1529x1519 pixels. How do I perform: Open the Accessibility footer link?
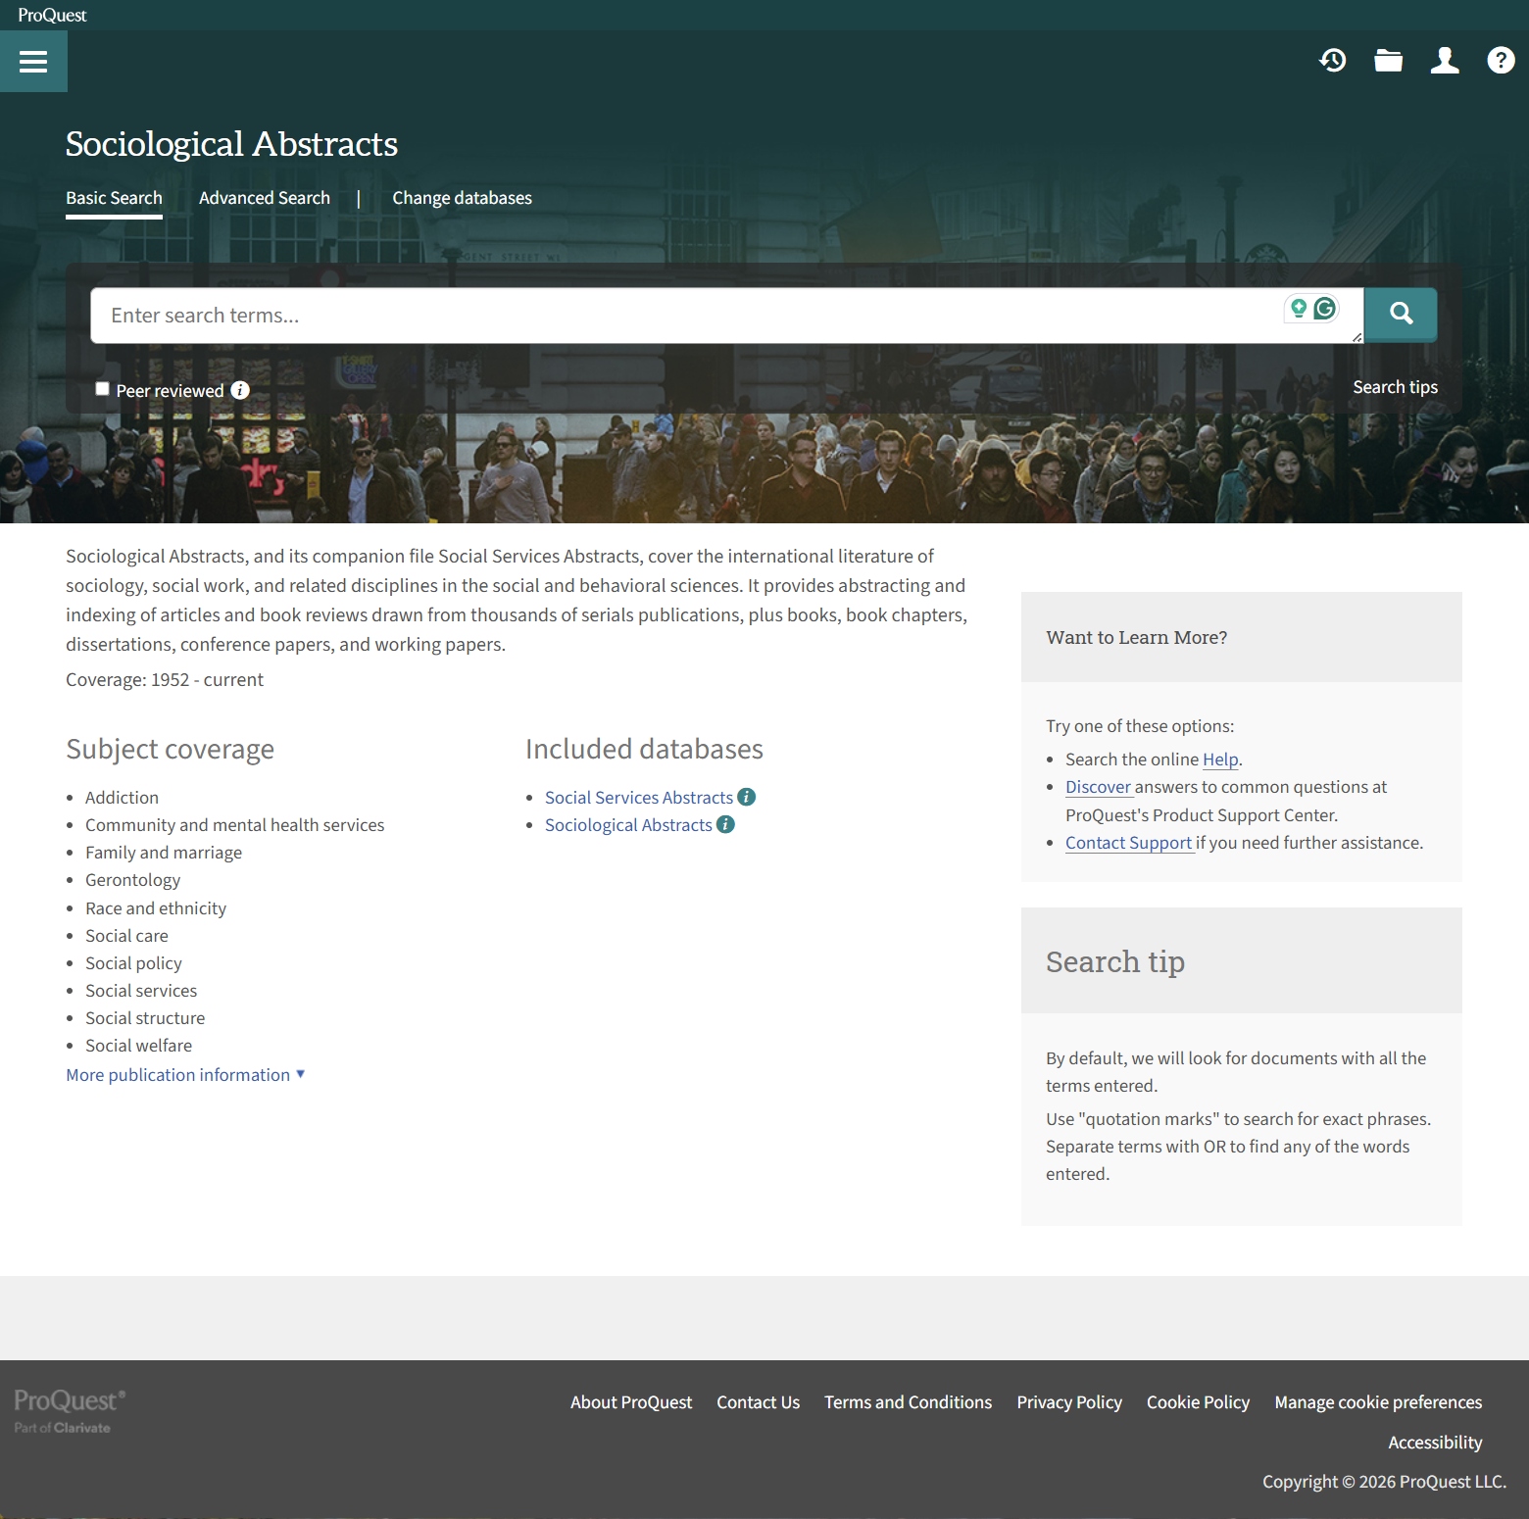click(x=1435, y=1443)
